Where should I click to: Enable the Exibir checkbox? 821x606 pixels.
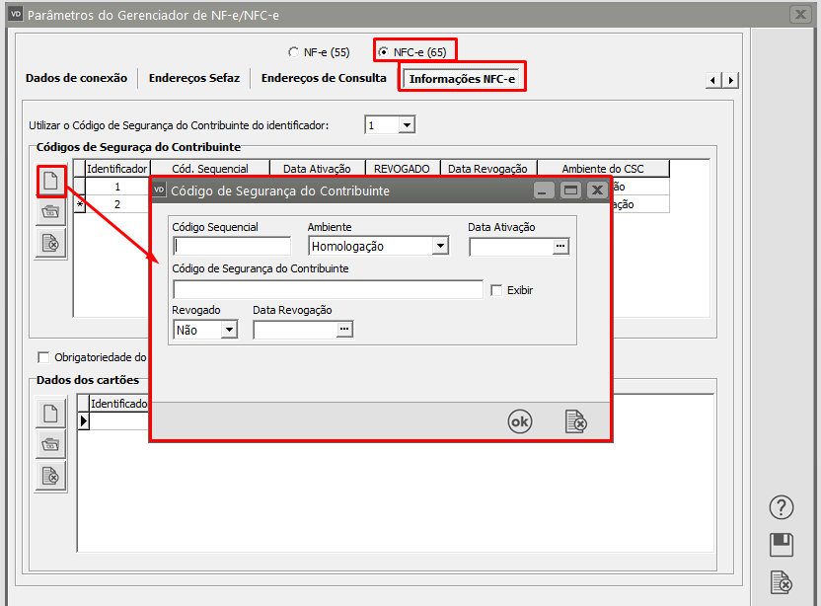pos(497,290)
